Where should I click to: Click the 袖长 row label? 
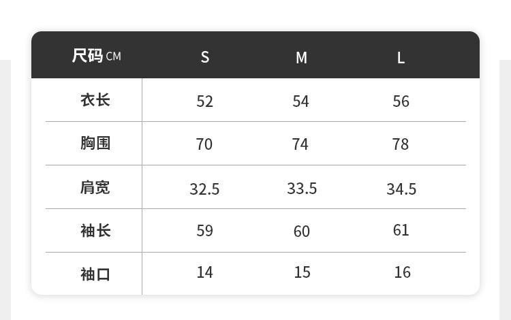click(x=95, y=231)
